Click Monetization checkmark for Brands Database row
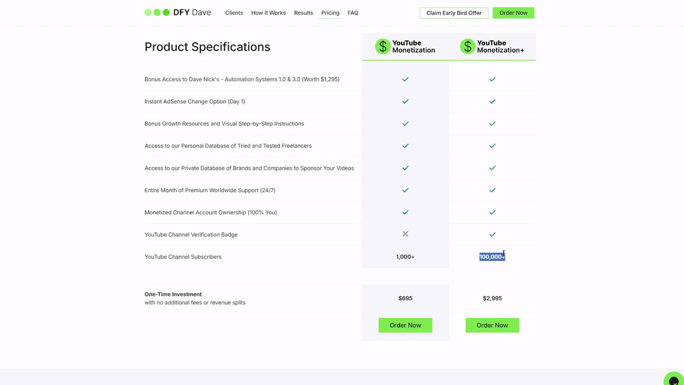The height and width of the screenshot is (385, 684). [x=405, y=168]
